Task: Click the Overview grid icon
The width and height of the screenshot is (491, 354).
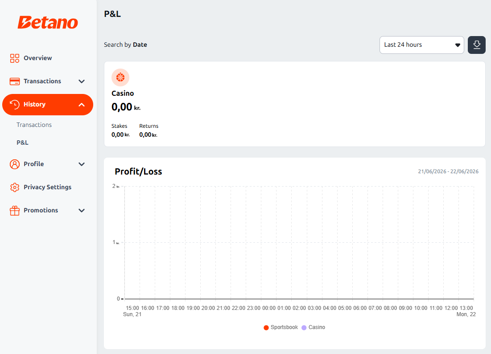Action: pyautogui.click(x=14, y=58)
